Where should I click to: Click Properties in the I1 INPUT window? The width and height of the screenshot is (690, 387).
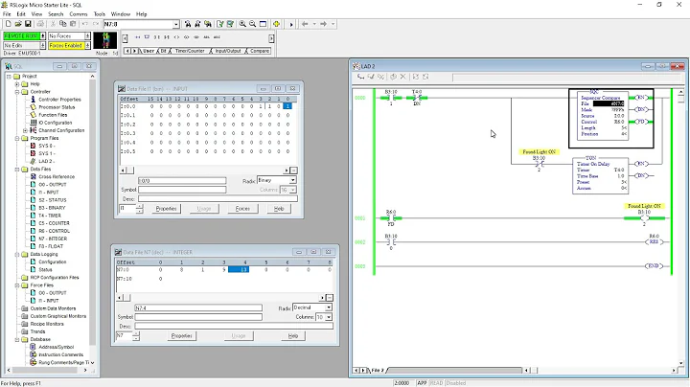tap(166, 209)
